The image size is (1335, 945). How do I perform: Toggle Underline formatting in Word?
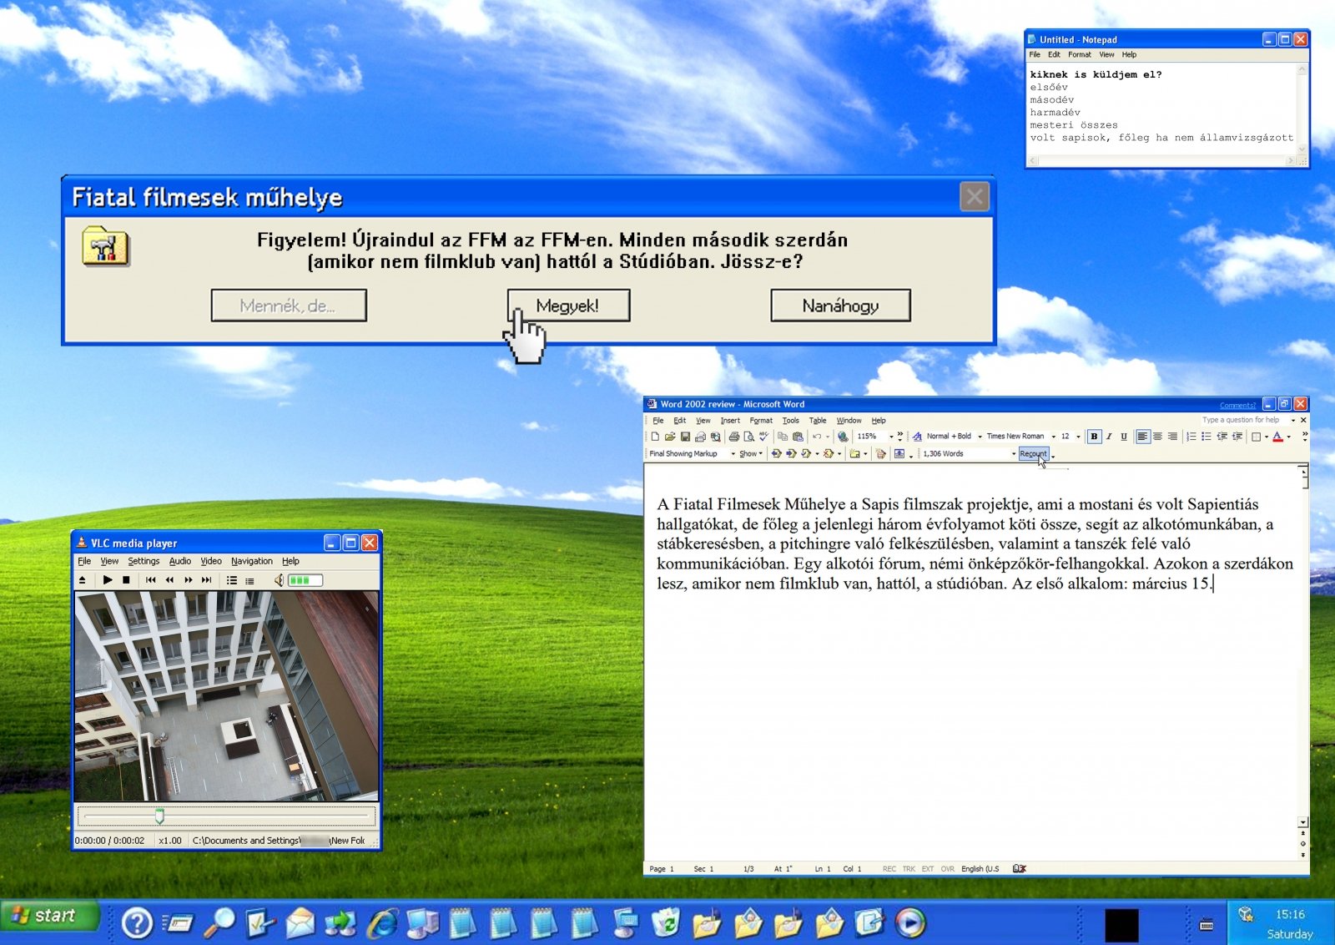click(1124, 437)
